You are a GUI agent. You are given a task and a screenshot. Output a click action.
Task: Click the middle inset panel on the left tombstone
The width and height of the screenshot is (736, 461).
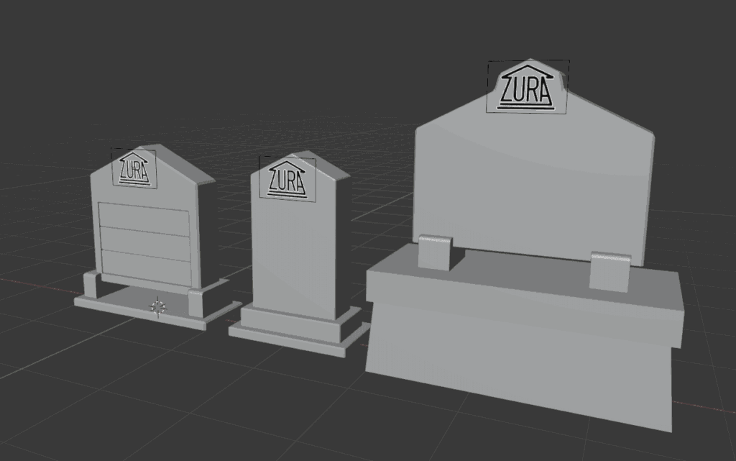tap(145, 242)
